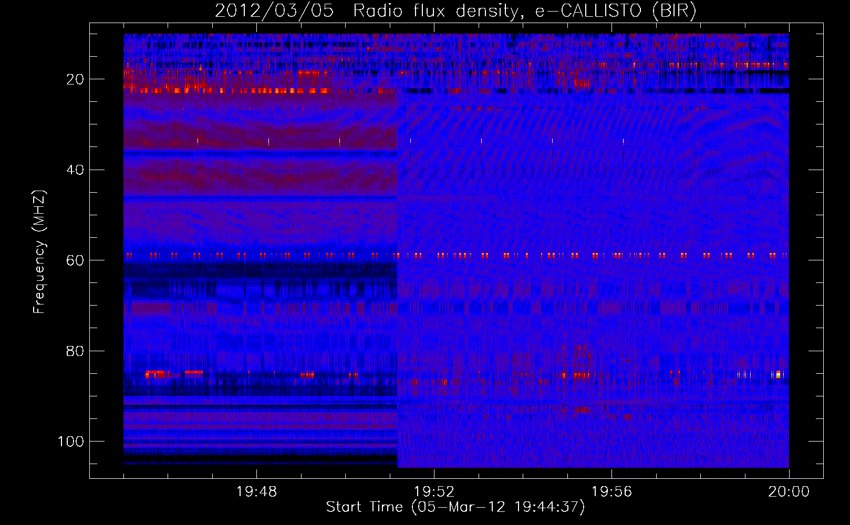The width and height of the screenshot is (850, 525).
Task: Click the frequency tick label "100"
Action: 70,442
